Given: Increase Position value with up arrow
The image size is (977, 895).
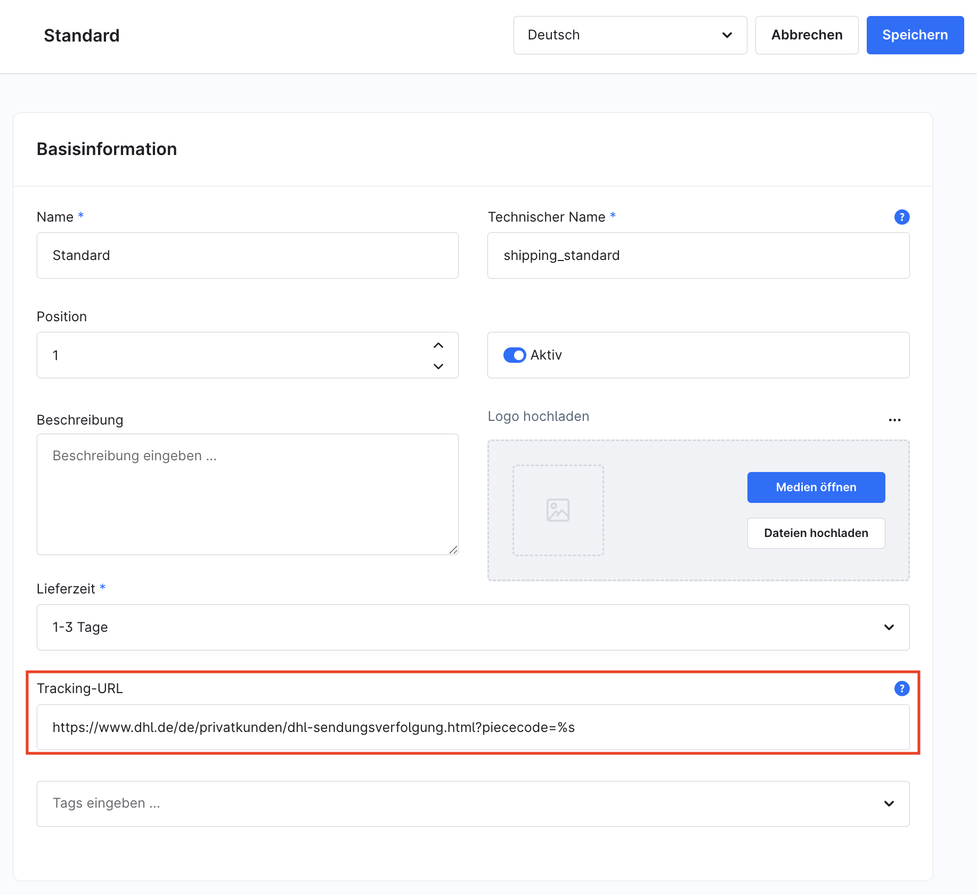Looking at the screenshot, I should (x=438, y=345).
